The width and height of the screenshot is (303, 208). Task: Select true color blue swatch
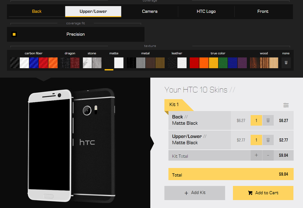click(233, 63)
